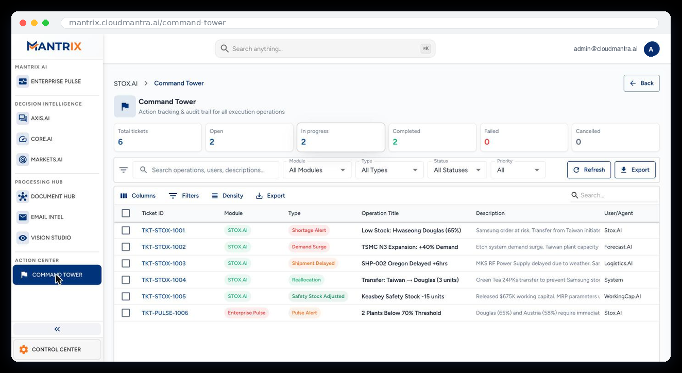Open the Priority dropdown
Viewport: 682px width, 373px height.
[x=518, y=170]
